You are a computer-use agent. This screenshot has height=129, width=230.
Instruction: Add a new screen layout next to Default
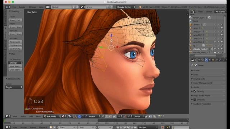click(x=73, y=7)
